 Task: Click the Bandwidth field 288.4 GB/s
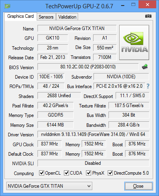[129, 124]
